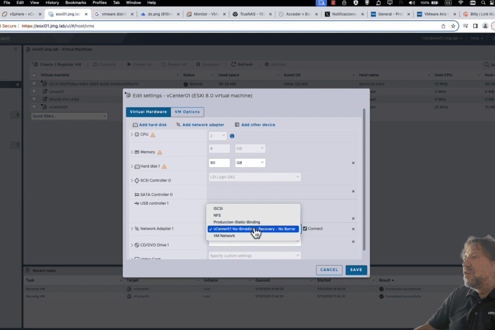Click the CPU info icon
The image size is (495, 330).
coord(232,136)
